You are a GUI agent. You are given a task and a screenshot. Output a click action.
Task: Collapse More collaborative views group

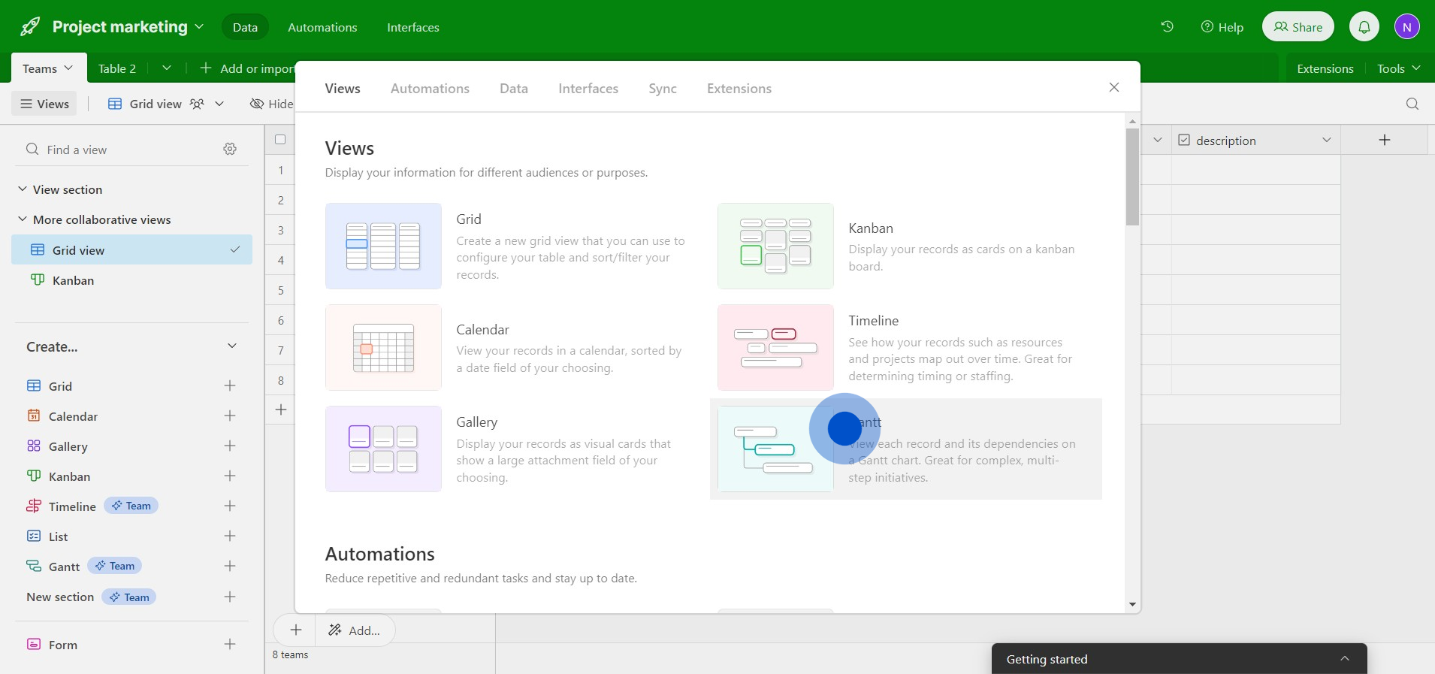(x=23, y=219)
